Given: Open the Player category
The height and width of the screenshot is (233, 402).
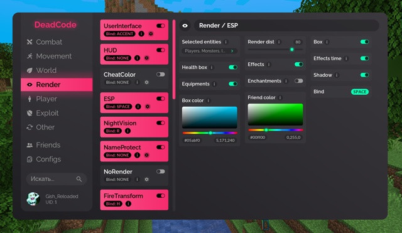Looking at the screenshot, I should pyautogui.click(x=57, y=99).
